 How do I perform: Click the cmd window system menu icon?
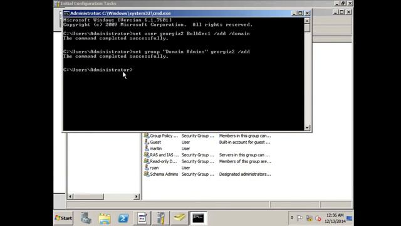click(x=66, y=13)
